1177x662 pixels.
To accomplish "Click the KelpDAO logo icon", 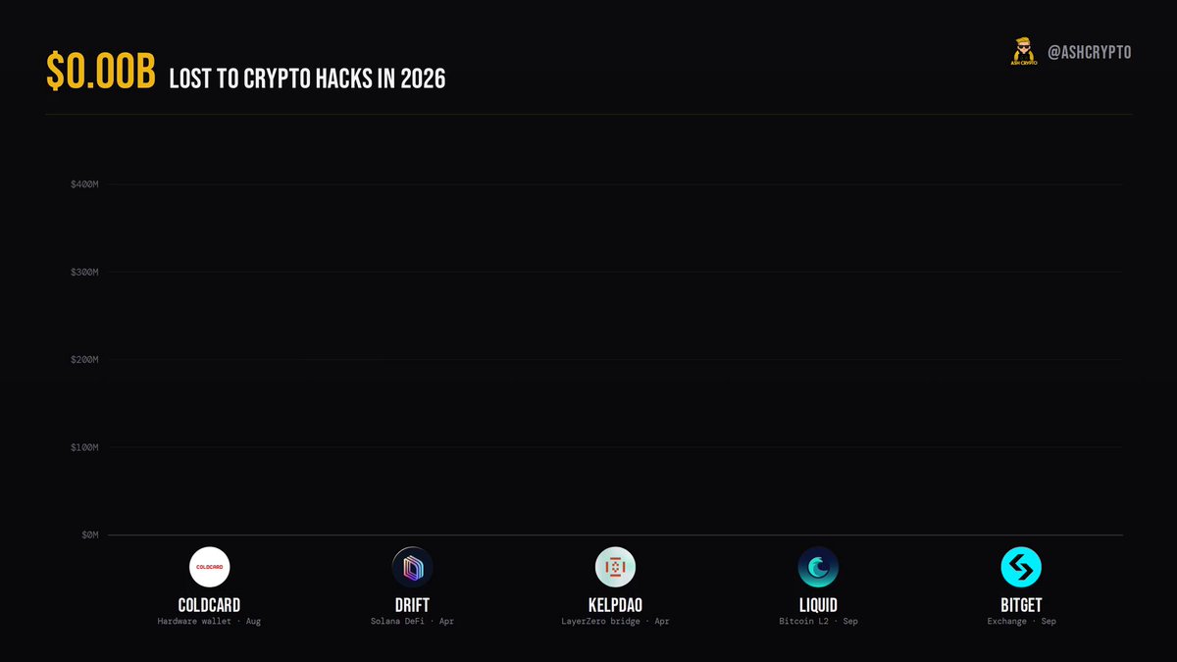I will [616, 567].
